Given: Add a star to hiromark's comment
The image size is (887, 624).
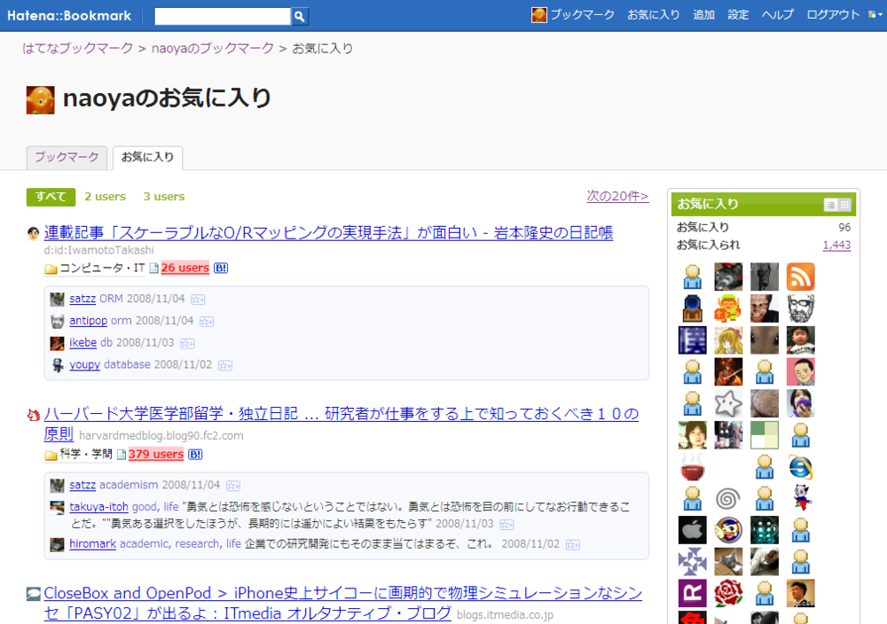Looking at the screenshot, I should tap(573, 544).
